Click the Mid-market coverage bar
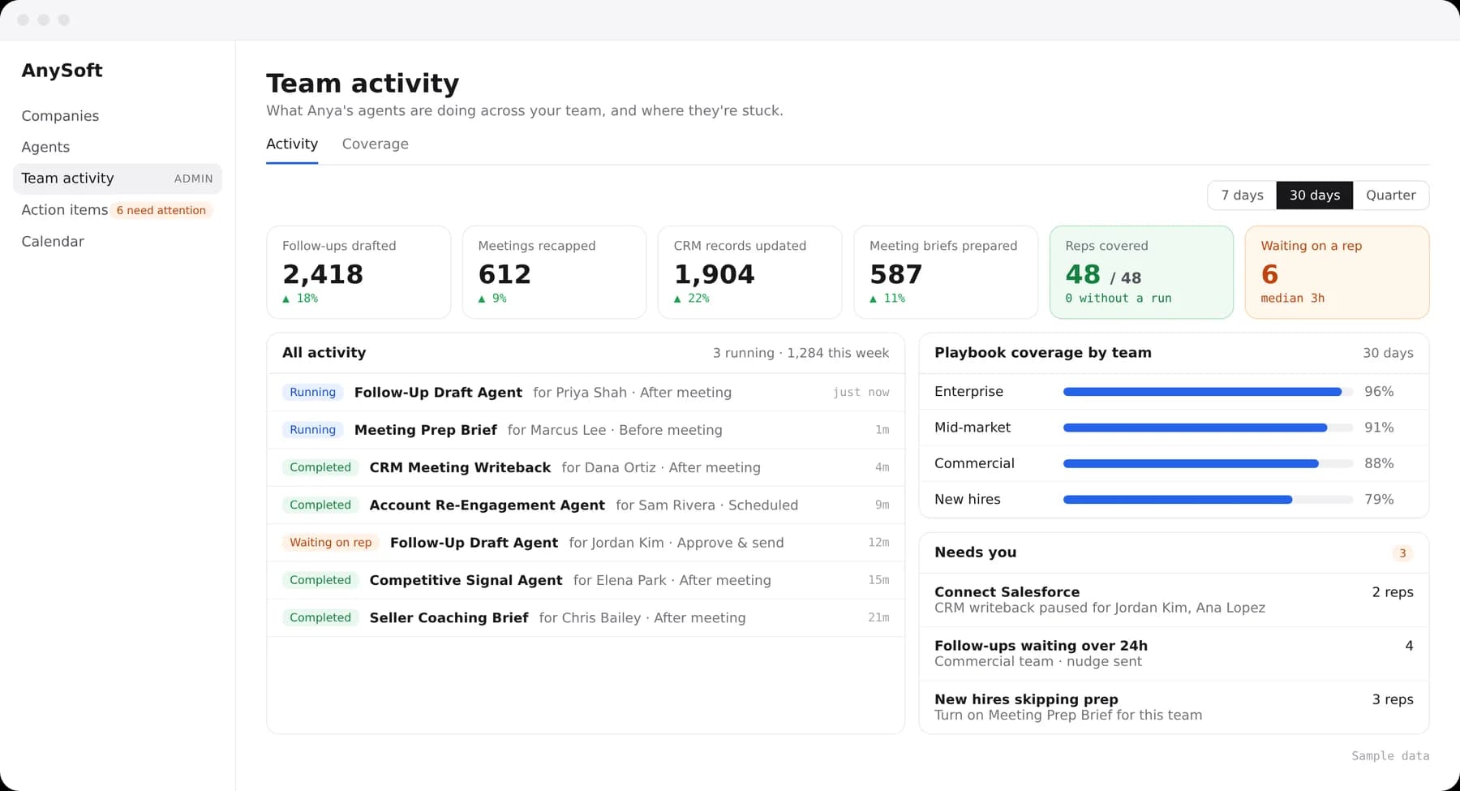The height and width of the screenshot is (791, 1460). point(1208,428)
